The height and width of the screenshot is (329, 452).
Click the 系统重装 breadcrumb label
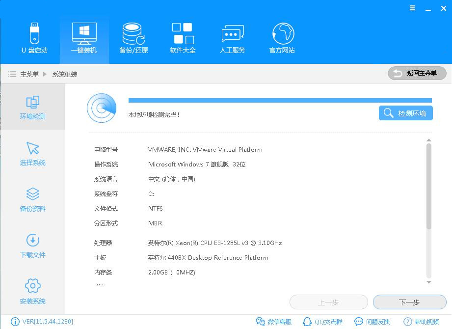pos(65,74)
